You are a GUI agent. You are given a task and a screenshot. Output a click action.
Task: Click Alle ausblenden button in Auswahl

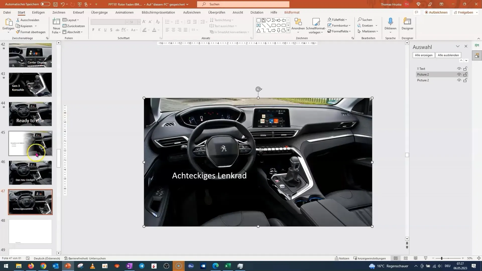448,55
